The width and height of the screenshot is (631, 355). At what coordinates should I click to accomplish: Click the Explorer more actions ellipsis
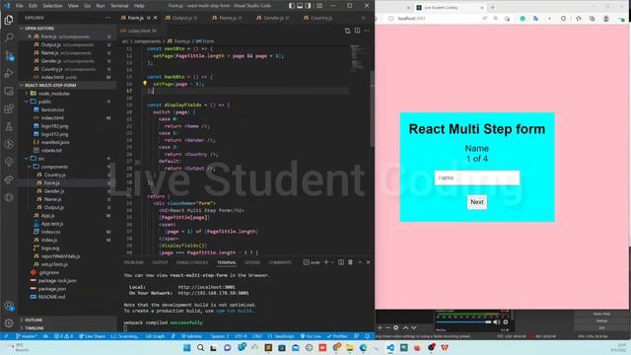tap(107, 18)
